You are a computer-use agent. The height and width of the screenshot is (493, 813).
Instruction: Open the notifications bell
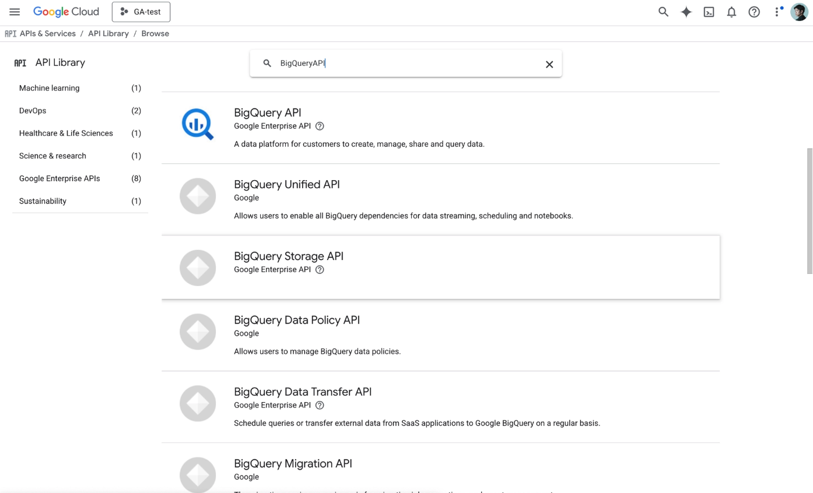coord(731,12)
